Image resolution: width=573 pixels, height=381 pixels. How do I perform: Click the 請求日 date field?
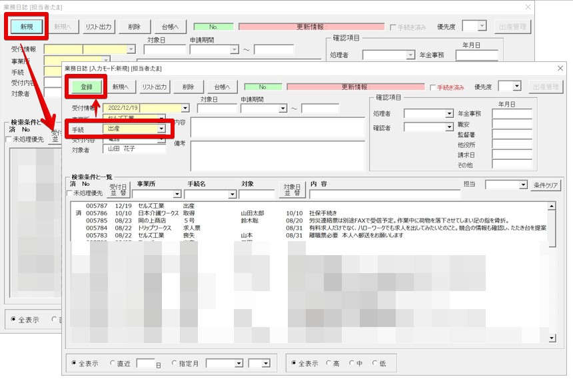512,155
